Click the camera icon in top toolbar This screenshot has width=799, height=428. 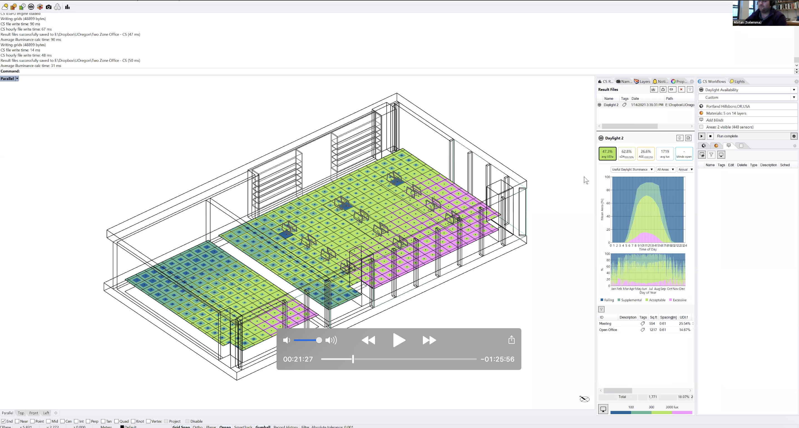[49, 7]
